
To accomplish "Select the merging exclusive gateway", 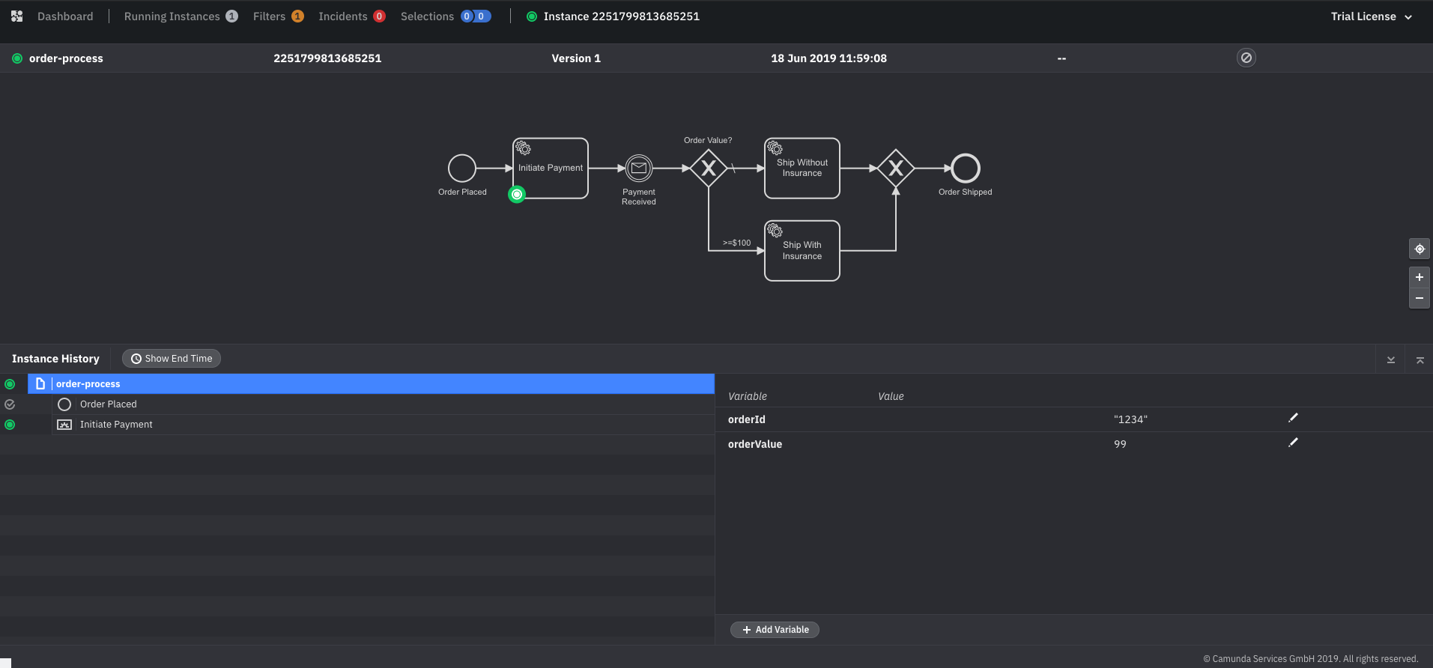I will click(x=896, y=168).
